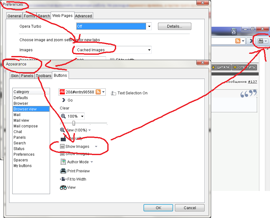Click the recycle bin icon in browser window

234,32
